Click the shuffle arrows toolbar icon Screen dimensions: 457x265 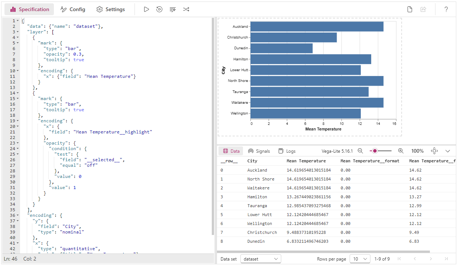pos(186,9)
